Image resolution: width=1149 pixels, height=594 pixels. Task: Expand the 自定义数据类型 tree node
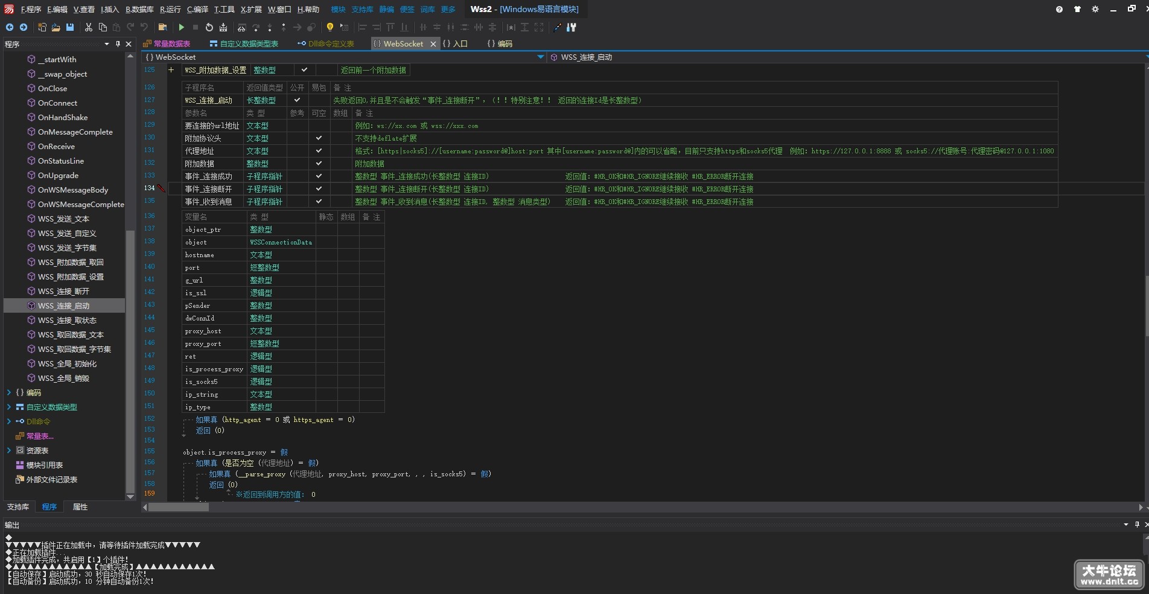pyautogui.click(x=9, y=407)
